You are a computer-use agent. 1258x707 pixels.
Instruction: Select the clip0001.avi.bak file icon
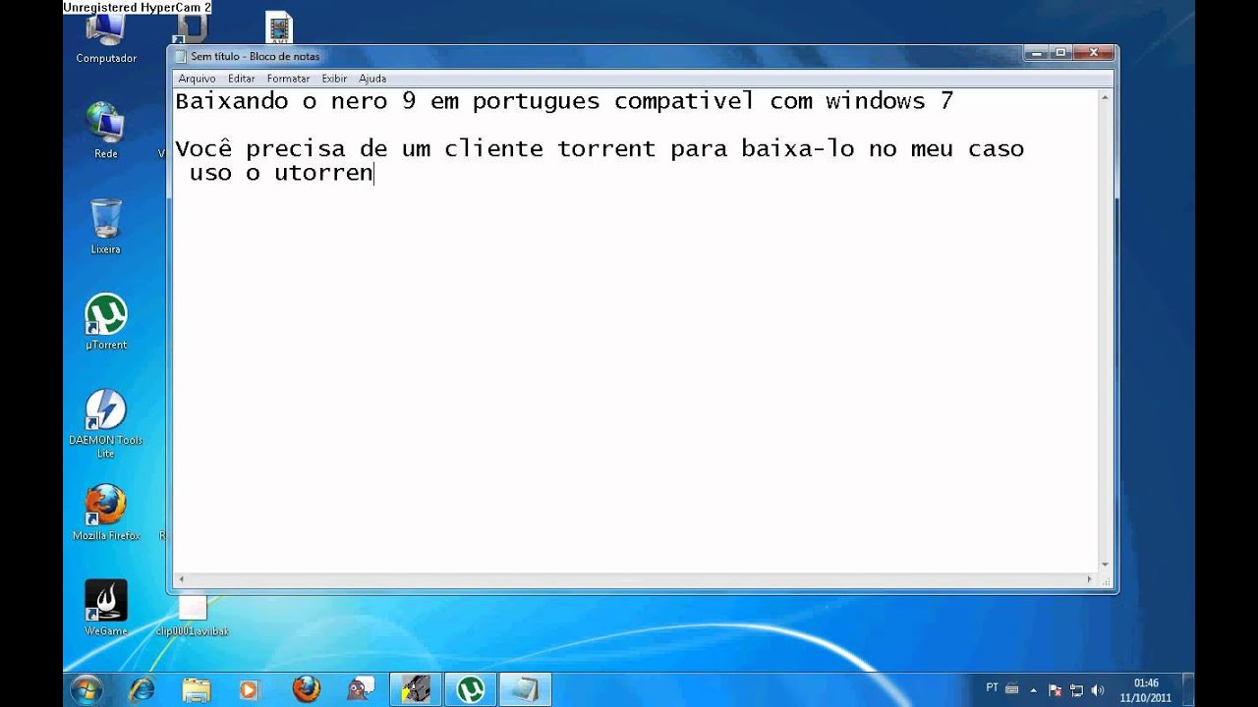click(x=193, y=616)
